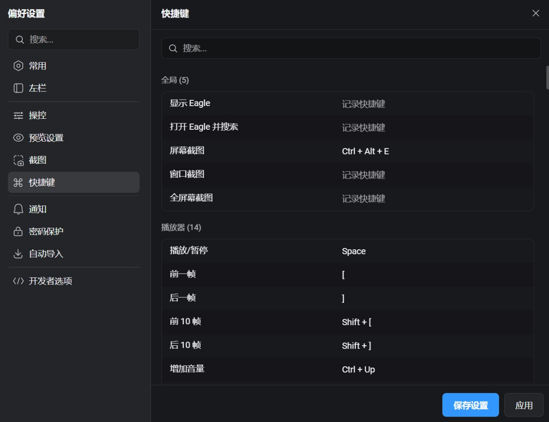
Task: Open the 常用 settings section
Action: (38, 66)
